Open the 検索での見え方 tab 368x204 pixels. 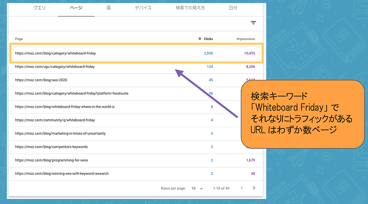[x=190, y=8]
